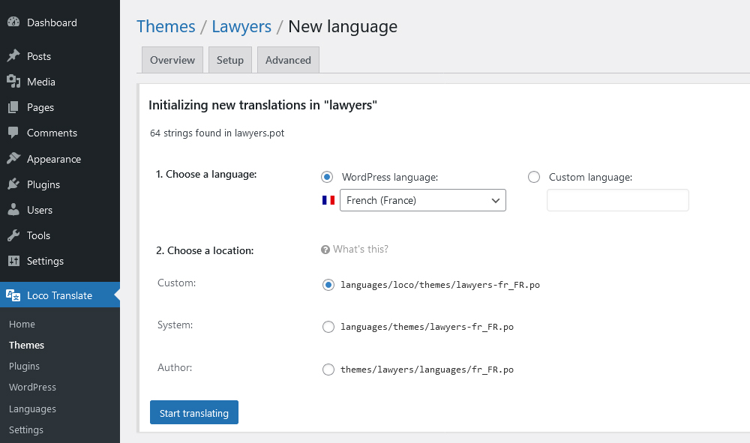Open Comments via its speech bubble icon

(15, 133)
